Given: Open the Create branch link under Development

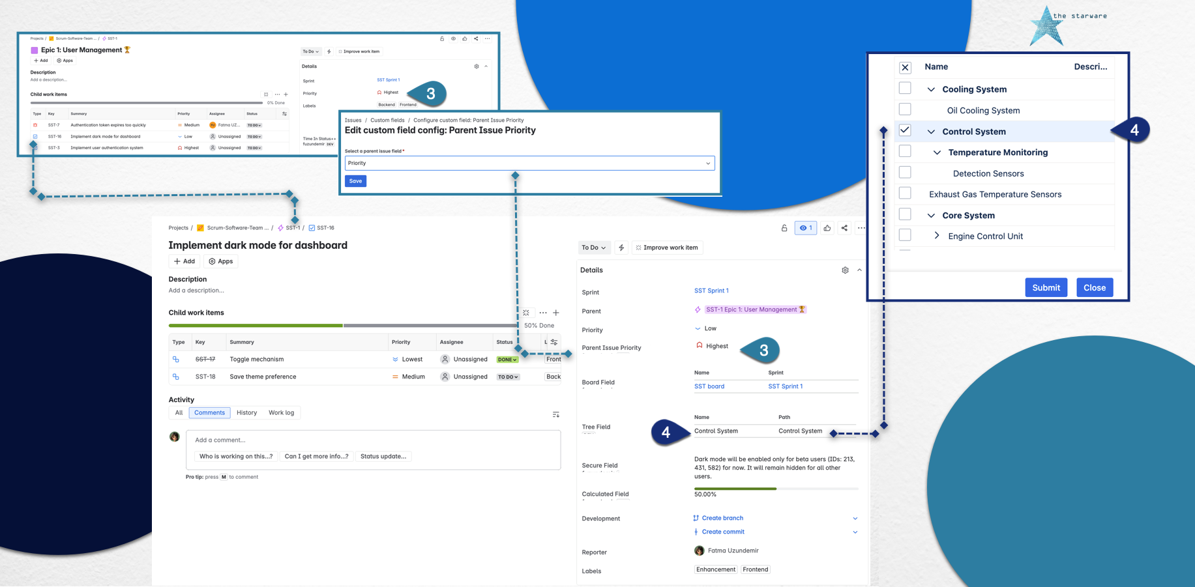Looking at the screenshot, I should (x=722, y=518).
